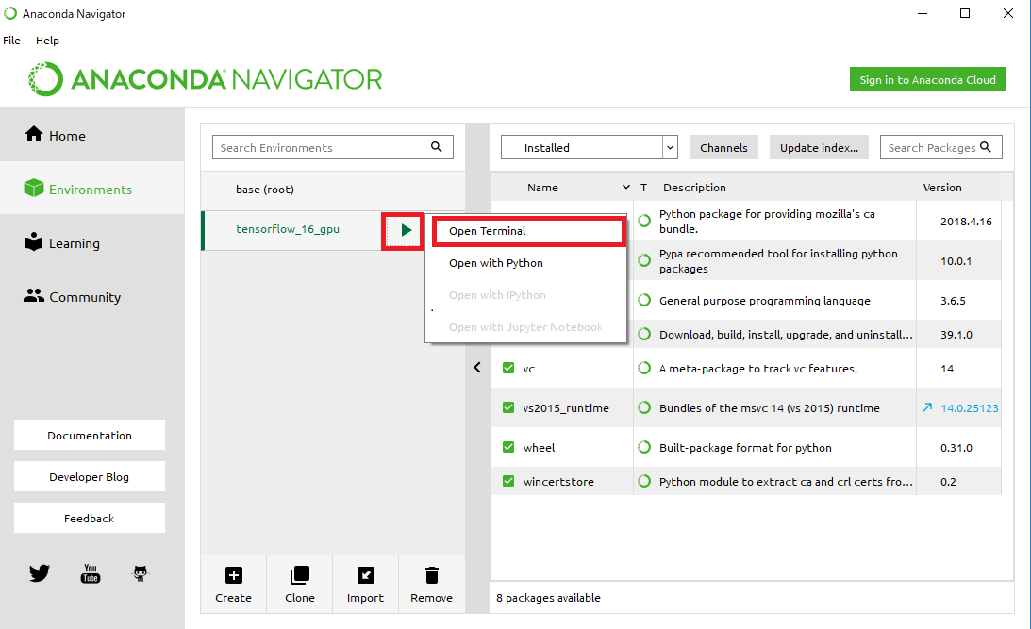Viewport: 1031px width, 629px height.
Task: Click the Name column sort arrow
Action: pos(626,188)
